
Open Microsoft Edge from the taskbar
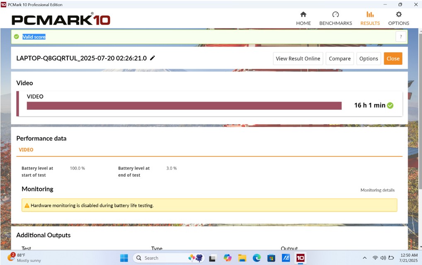(x=257, y=258)
